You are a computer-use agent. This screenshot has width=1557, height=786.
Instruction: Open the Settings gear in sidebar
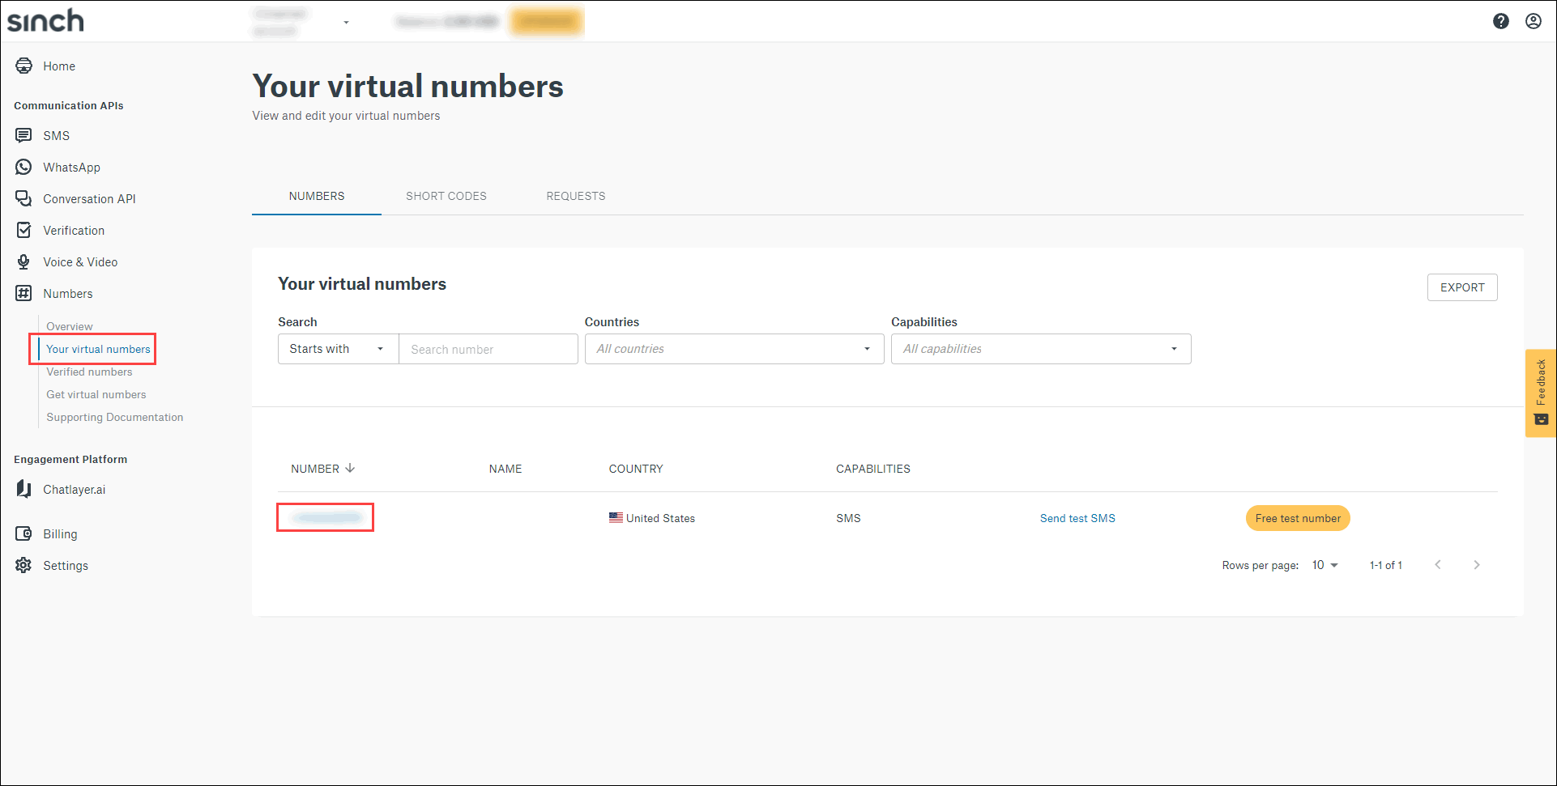coord(23,565)
